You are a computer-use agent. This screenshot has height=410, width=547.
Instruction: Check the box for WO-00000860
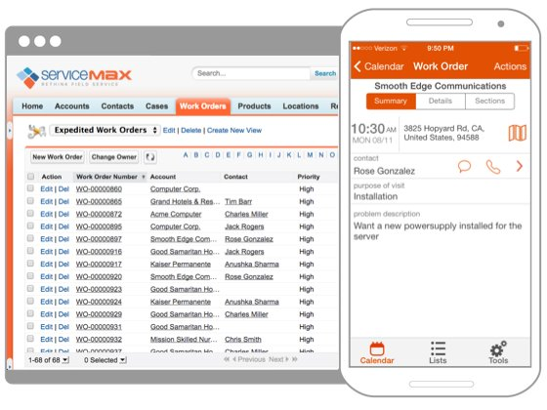point(30,188)
